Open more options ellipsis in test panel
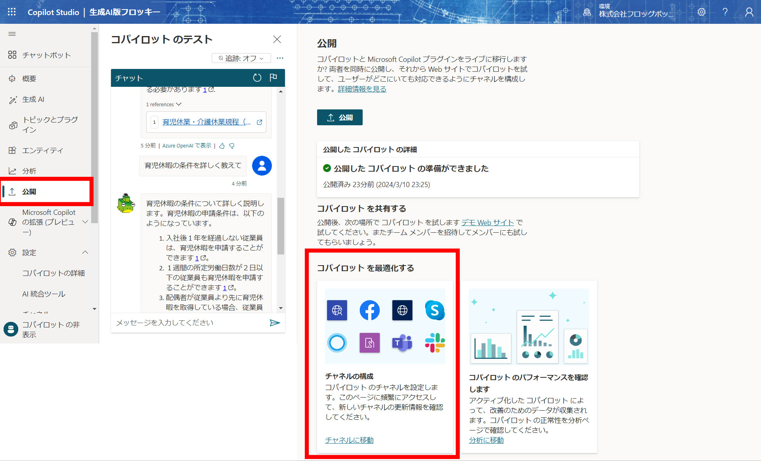 (280, 58)
